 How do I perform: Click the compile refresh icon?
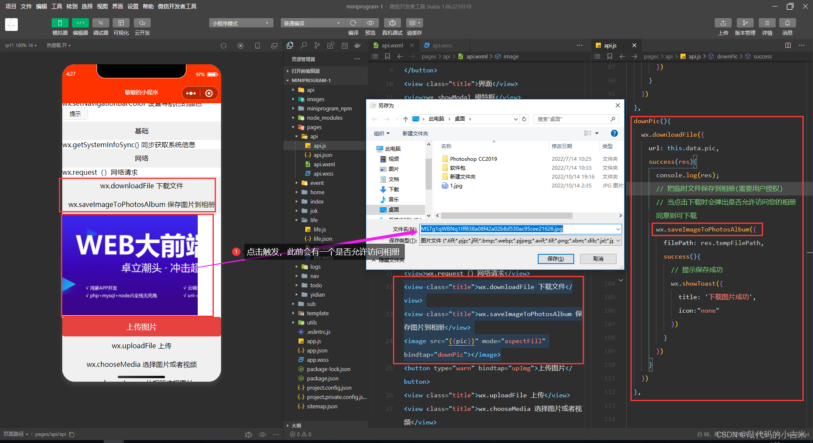(x=353, y=23)
